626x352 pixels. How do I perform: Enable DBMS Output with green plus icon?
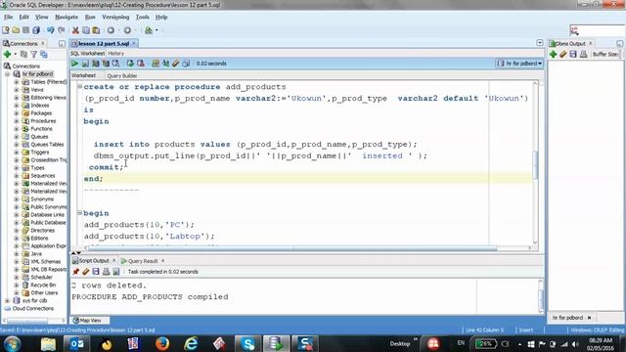pyautogui.click(x=553, y=55)
